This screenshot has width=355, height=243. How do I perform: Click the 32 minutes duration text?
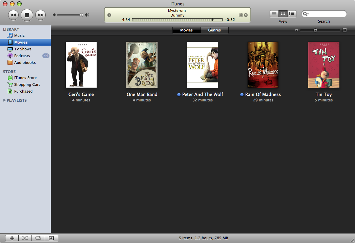[203, 100]
